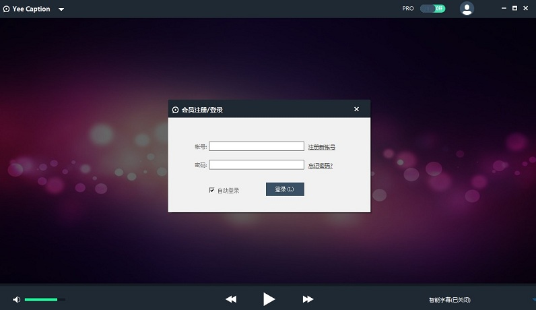Click the rewind playback button
The image size is (536, 310).
231,299
